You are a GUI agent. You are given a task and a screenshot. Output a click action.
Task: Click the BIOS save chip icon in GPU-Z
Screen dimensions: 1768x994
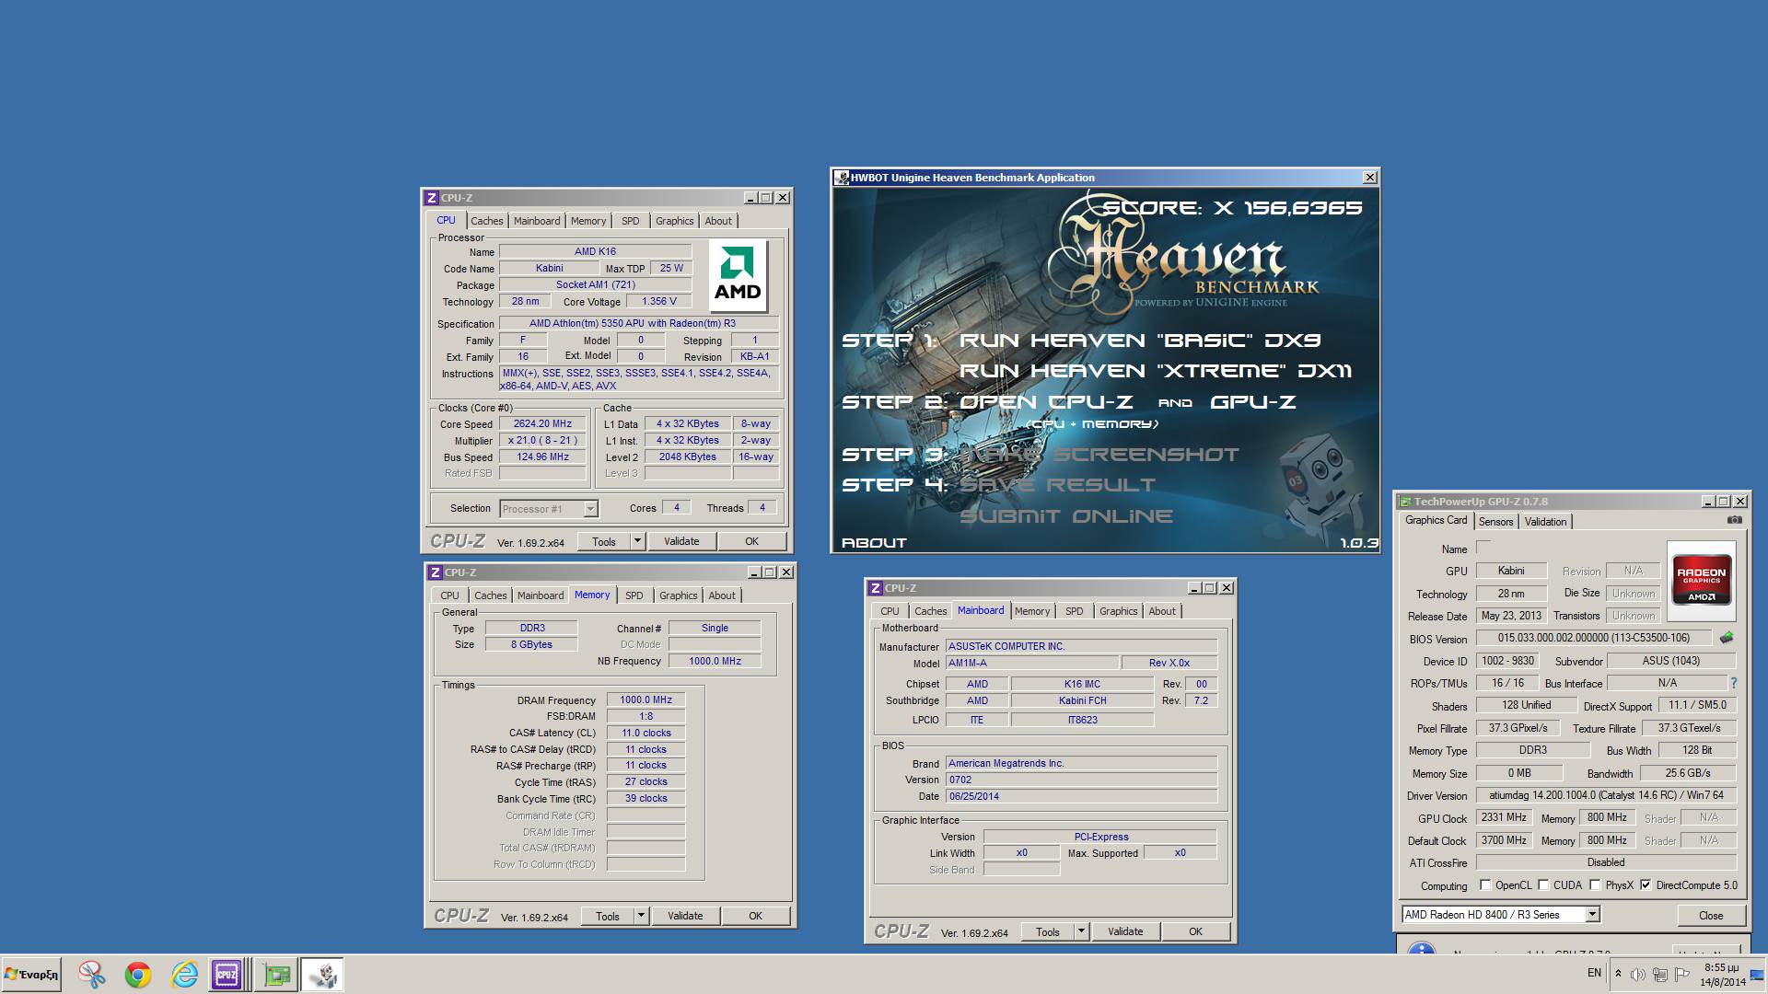pyautogui.click(x=1727, y=638)
